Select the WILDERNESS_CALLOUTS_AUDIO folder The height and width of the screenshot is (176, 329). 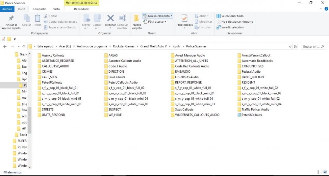[x=195, y=115]
